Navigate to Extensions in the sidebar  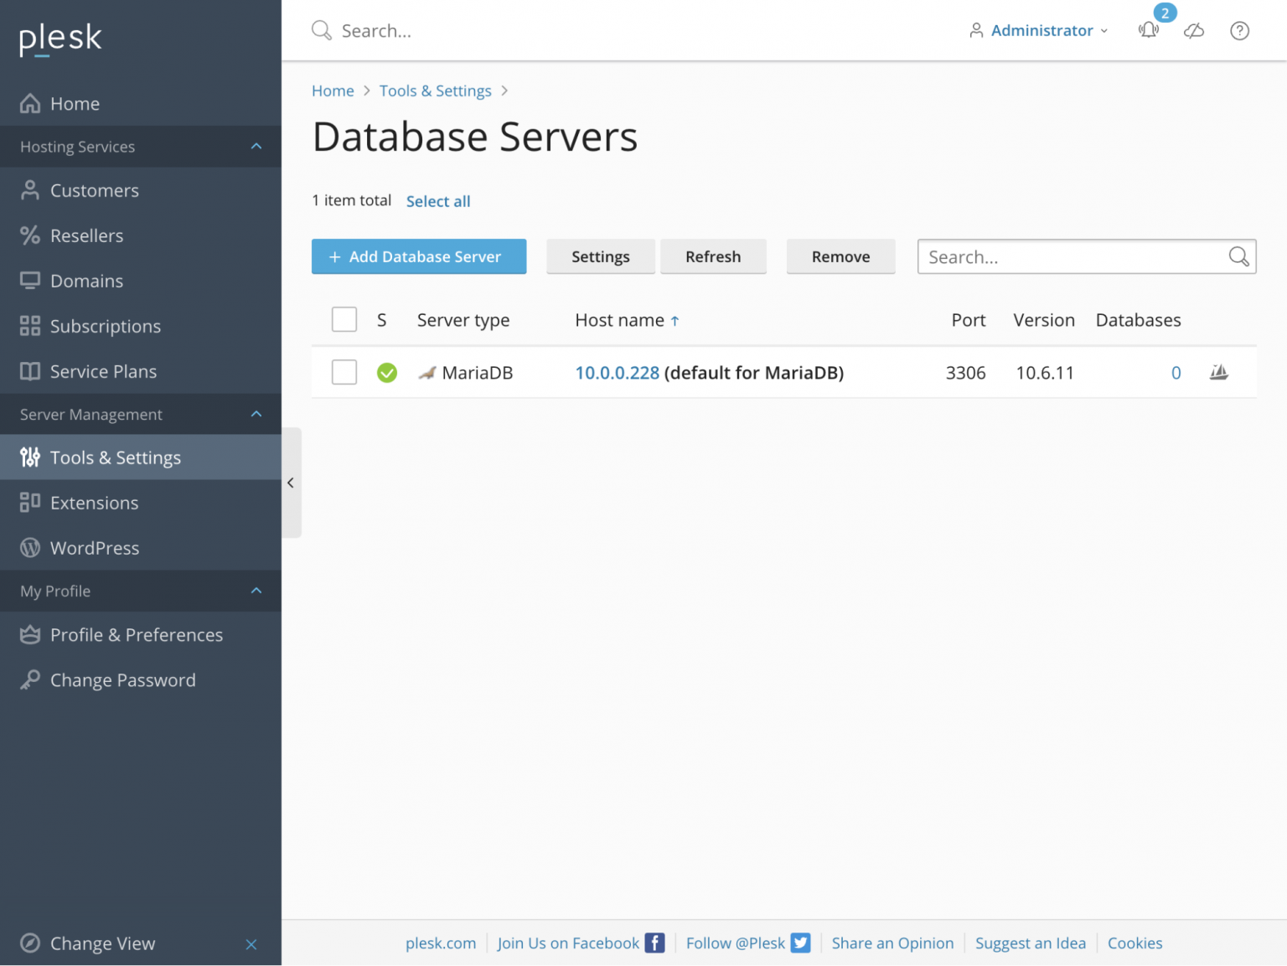(x=94, y=503)
